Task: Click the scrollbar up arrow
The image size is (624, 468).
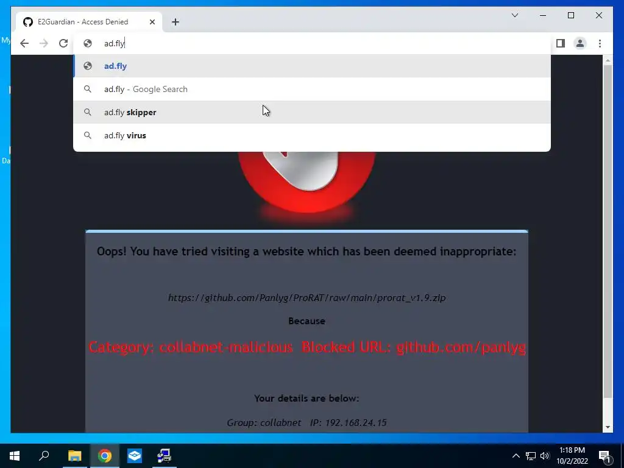Action: pyautogui.click(x=608, y=60)
